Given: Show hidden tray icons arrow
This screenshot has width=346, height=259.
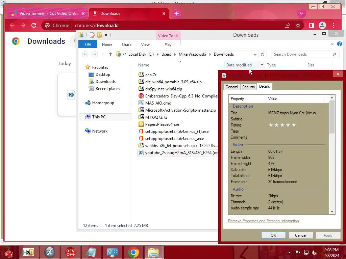Looking at the screenshot, I should [x=290, y=253].
